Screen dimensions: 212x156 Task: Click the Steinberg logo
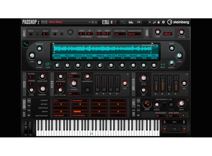(x=178, y=22)
